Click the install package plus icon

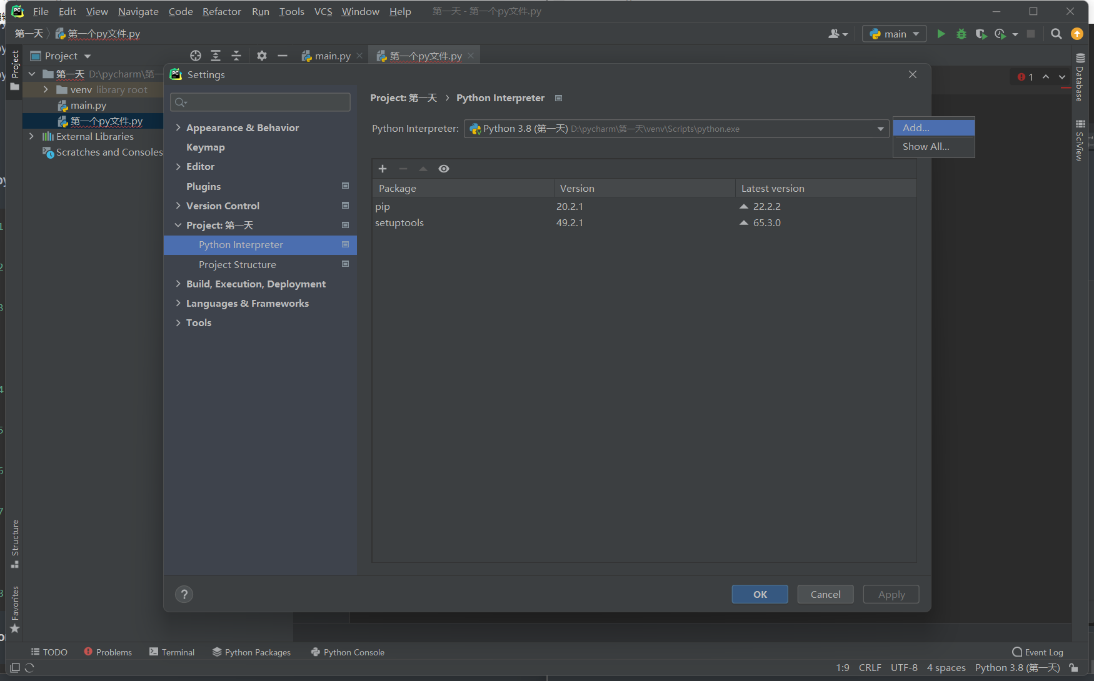pos(383,169)
